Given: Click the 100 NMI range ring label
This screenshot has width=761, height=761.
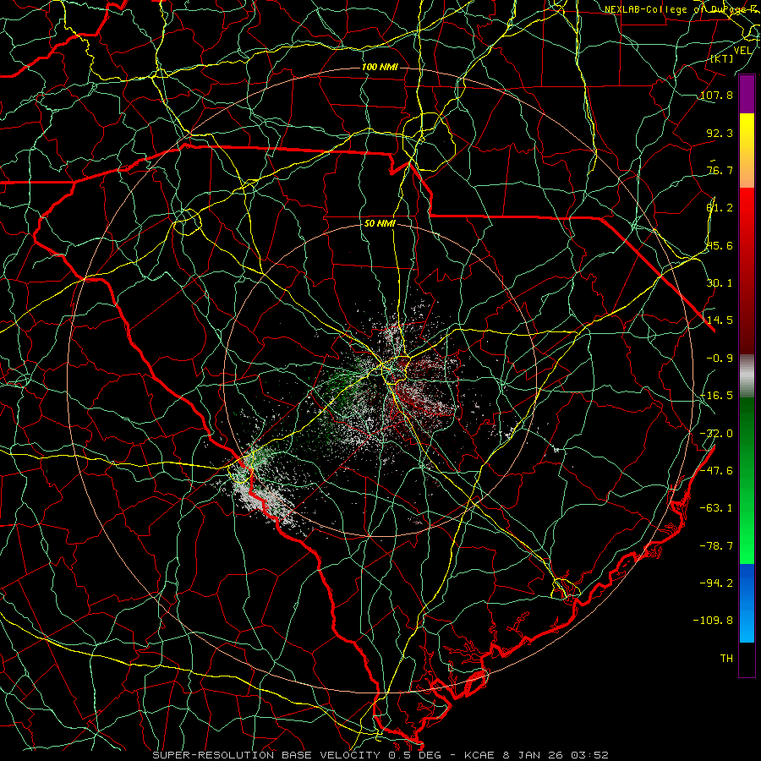Looking at the screenshot, I should [x=380, y=67].
